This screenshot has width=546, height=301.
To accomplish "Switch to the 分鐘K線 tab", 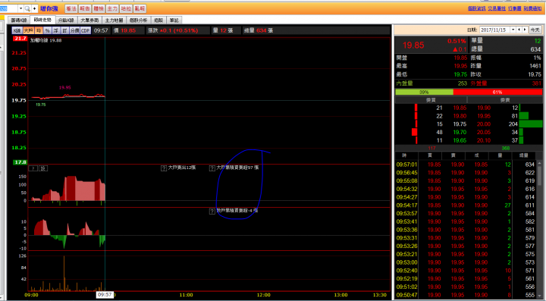I will (66, 20).
